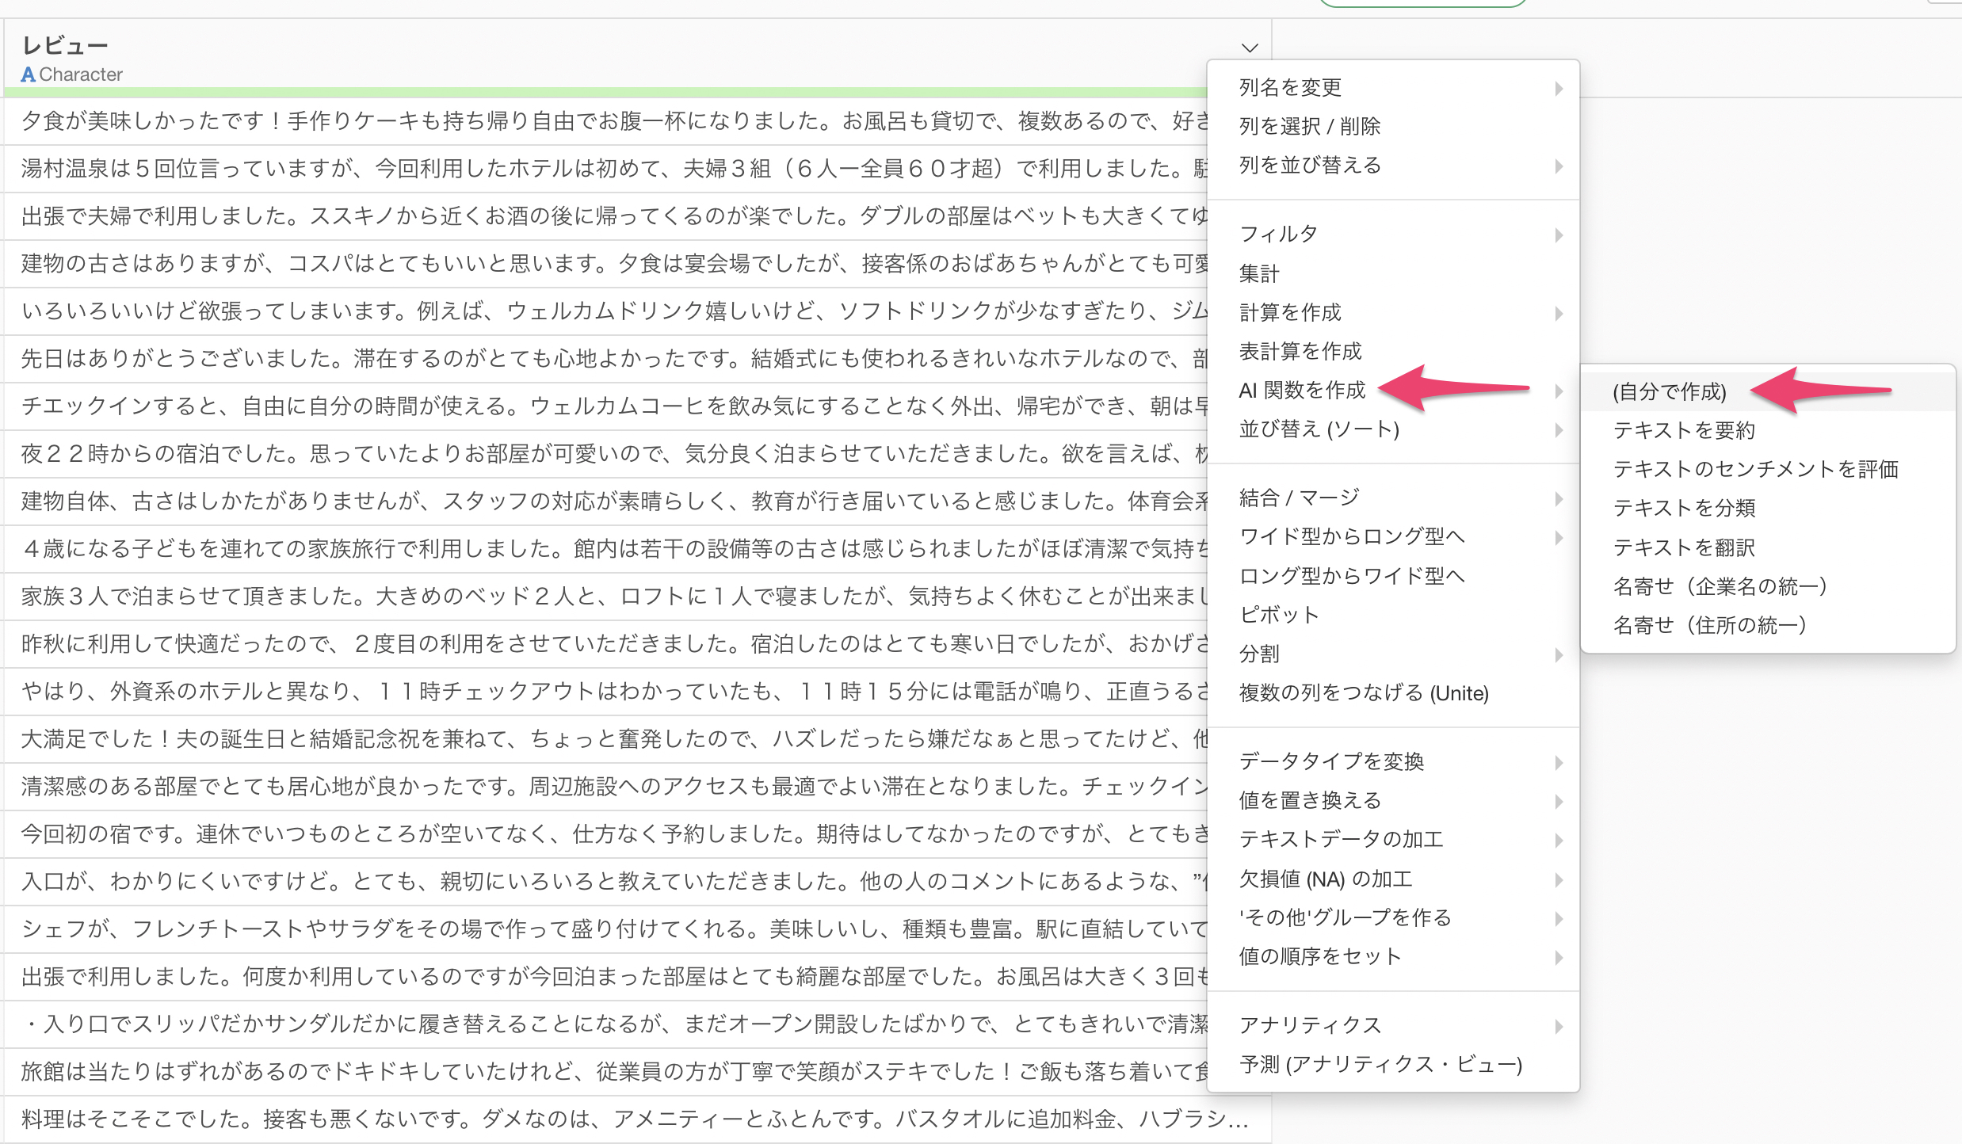Choose テキストを分類 in the submenu

coord(1684,508)
